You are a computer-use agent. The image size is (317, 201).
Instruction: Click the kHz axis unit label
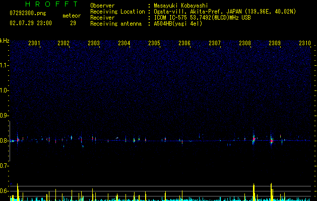5,41
